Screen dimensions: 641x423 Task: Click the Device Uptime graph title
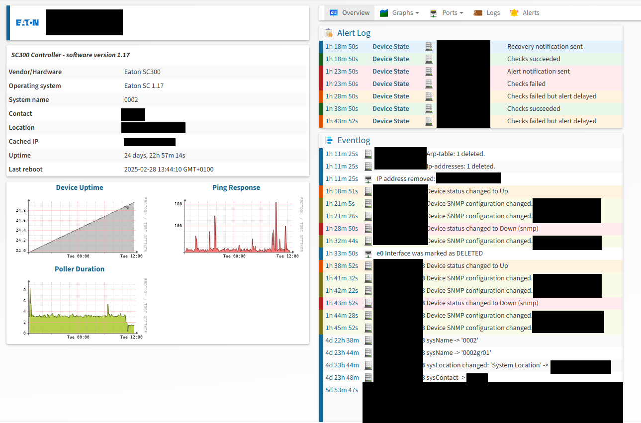tap(80, 187)
